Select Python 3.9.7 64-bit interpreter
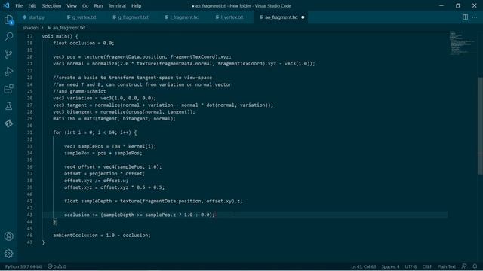 coord(23,266)
